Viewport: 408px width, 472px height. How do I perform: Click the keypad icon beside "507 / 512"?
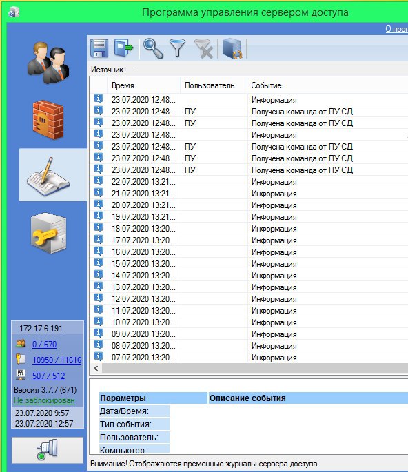21,375
